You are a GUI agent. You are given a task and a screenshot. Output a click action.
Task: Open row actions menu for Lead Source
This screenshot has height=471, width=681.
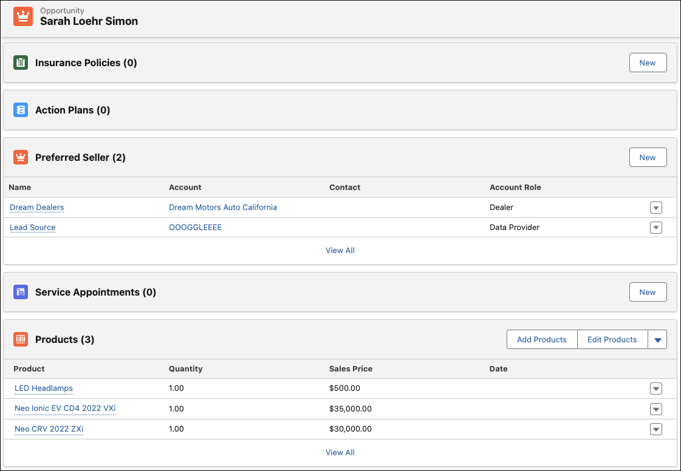[x=656, y=228]
